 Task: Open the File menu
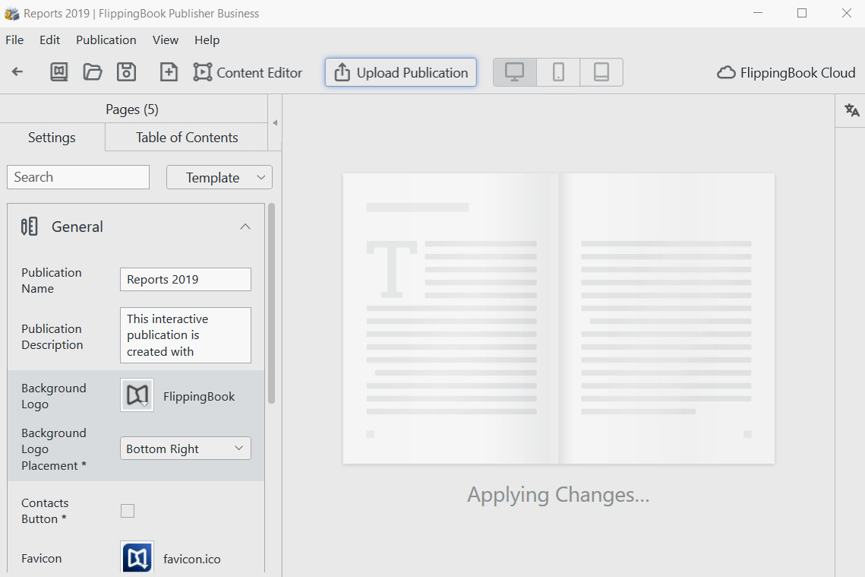tap(14, 40)
